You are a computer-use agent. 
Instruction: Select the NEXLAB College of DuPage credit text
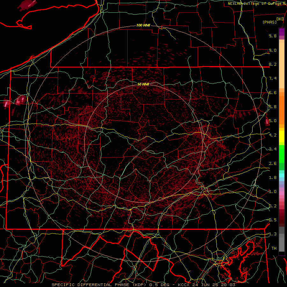tap(257, 4)
